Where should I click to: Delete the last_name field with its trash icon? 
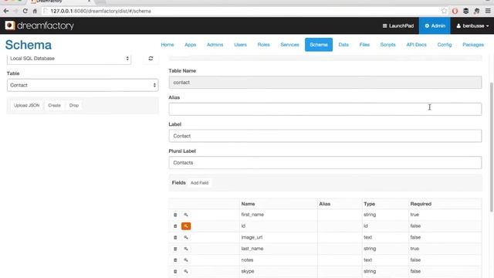175,249
